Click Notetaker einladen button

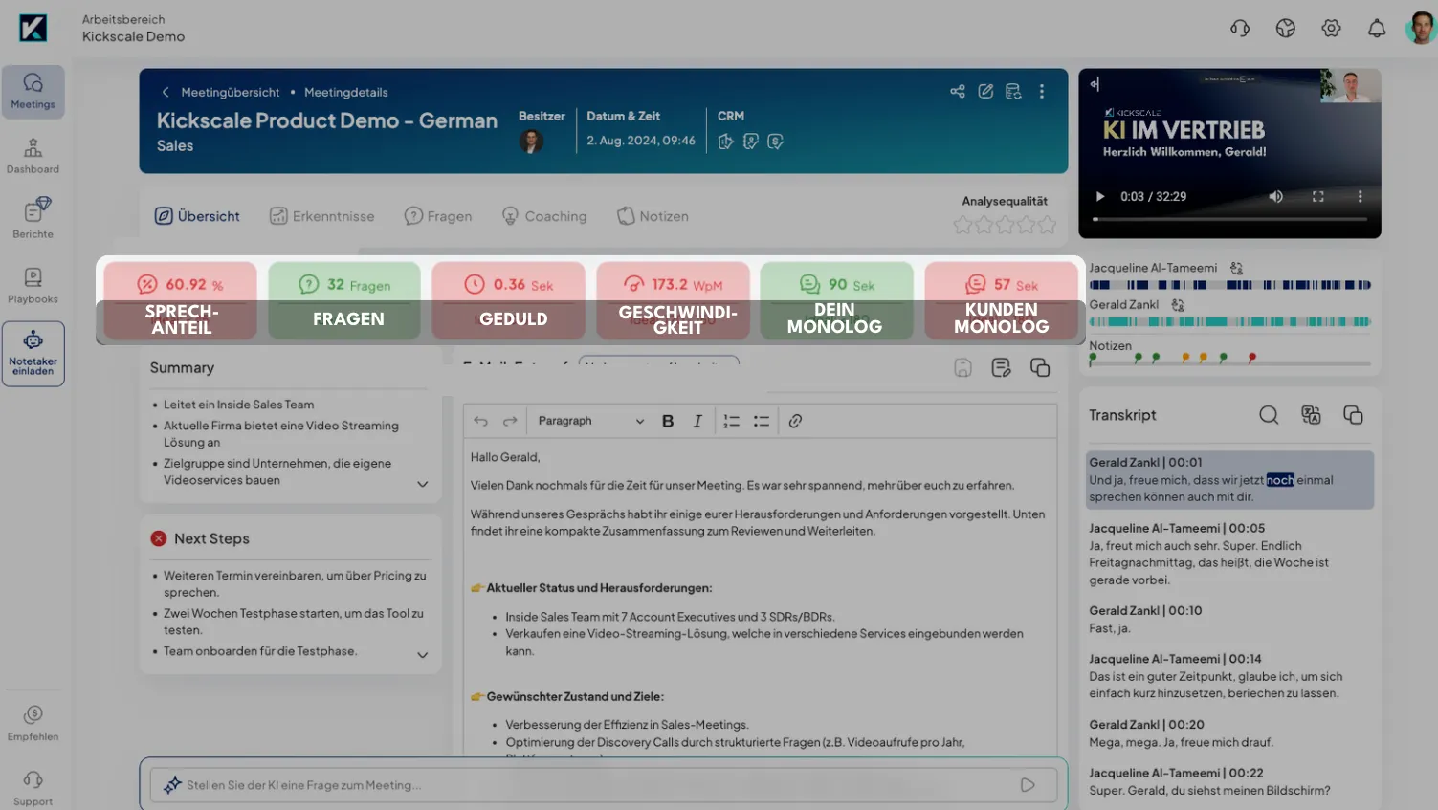tap(33, 354)
